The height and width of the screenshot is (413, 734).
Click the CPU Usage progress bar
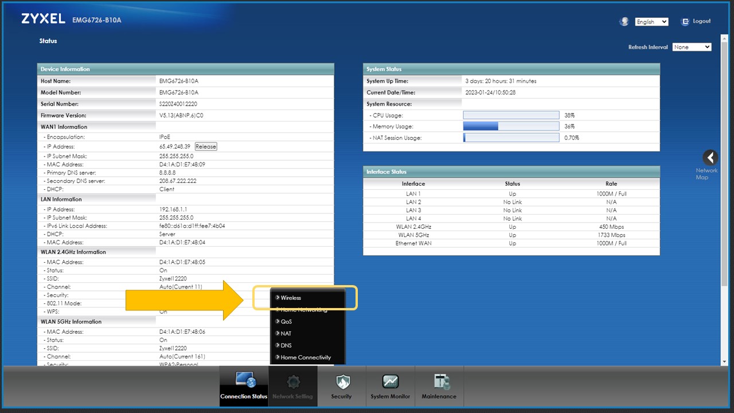click(x=511, y=115)
